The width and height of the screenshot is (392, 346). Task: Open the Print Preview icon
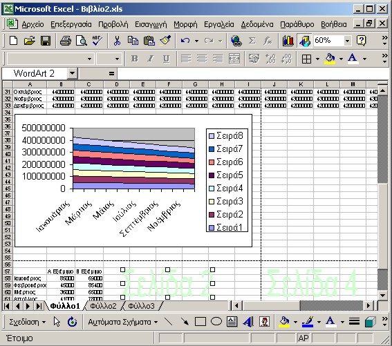(82, 41)
